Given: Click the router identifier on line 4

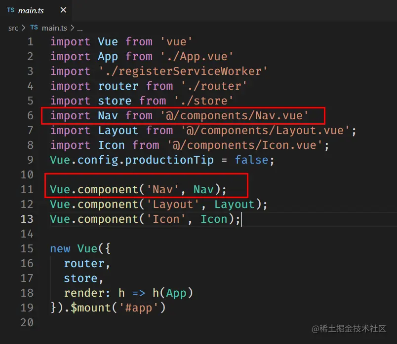Looking at the screenshot, I should [118, 86].
